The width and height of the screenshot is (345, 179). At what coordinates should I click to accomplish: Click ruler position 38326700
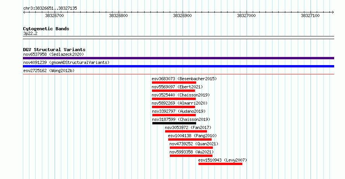click(x=54, y=15)
